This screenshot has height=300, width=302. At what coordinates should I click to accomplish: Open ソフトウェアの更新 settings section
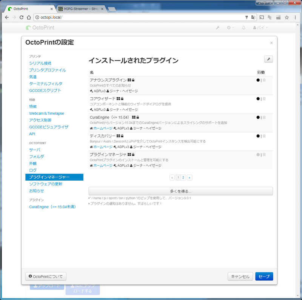point(46,184)
